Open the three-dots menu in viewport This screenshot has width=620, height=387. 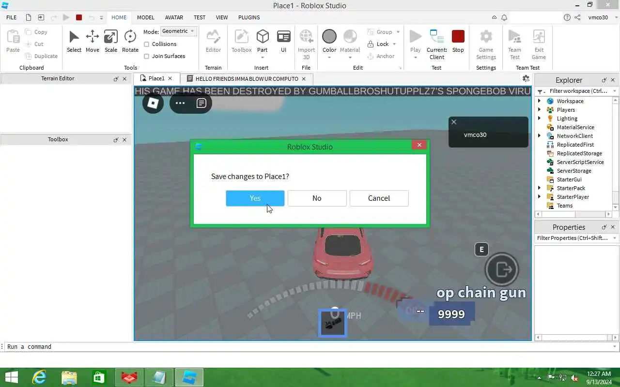180,103
